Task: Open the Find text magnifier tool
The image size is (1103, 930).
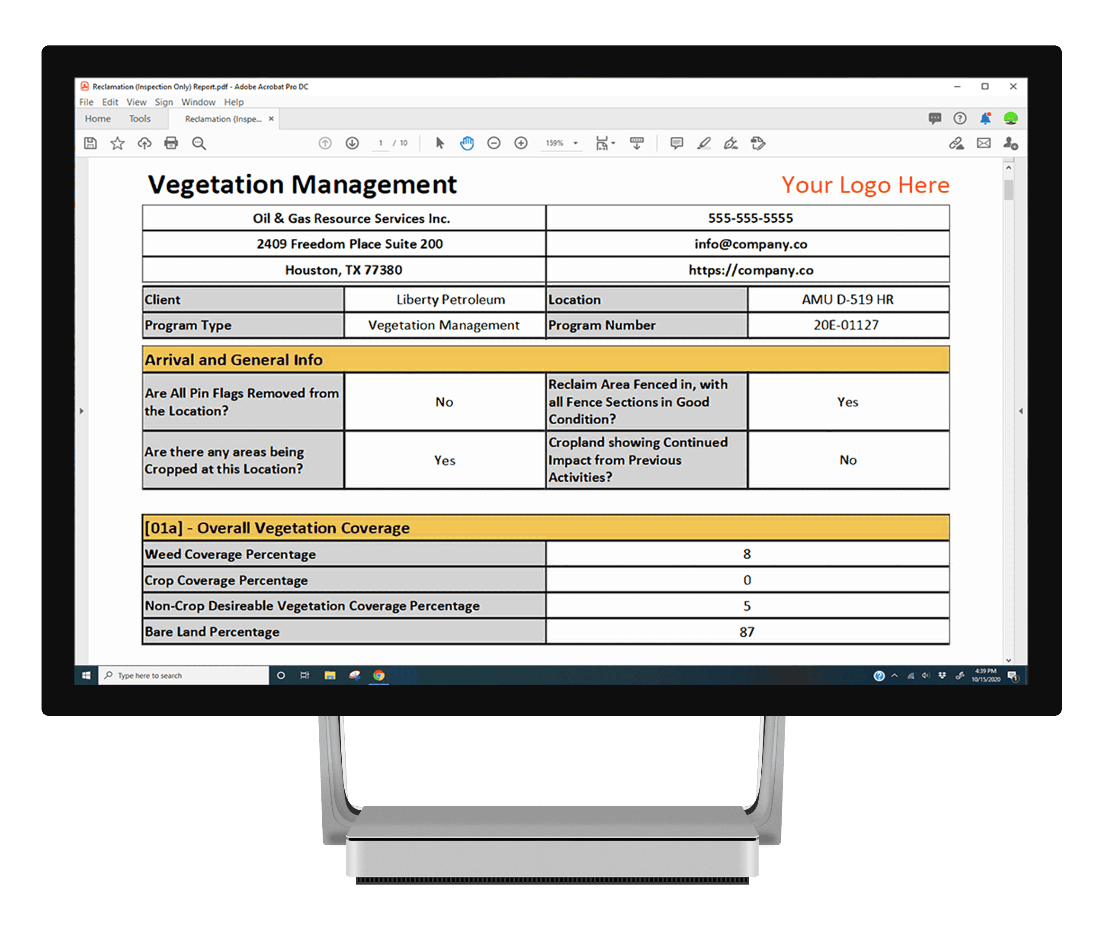Action: coord(199,143)
